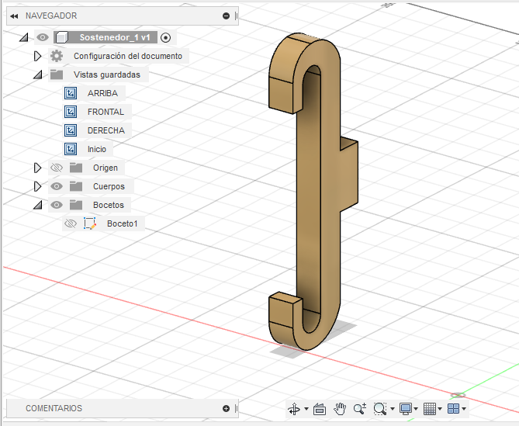This screenshot has width=519, height=426.
Task: Hide the Bocetos folder contents
Action: tap(57, 205)
